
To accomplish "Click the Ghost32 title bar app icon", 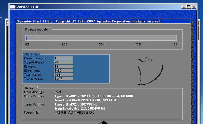I will 12,7.
